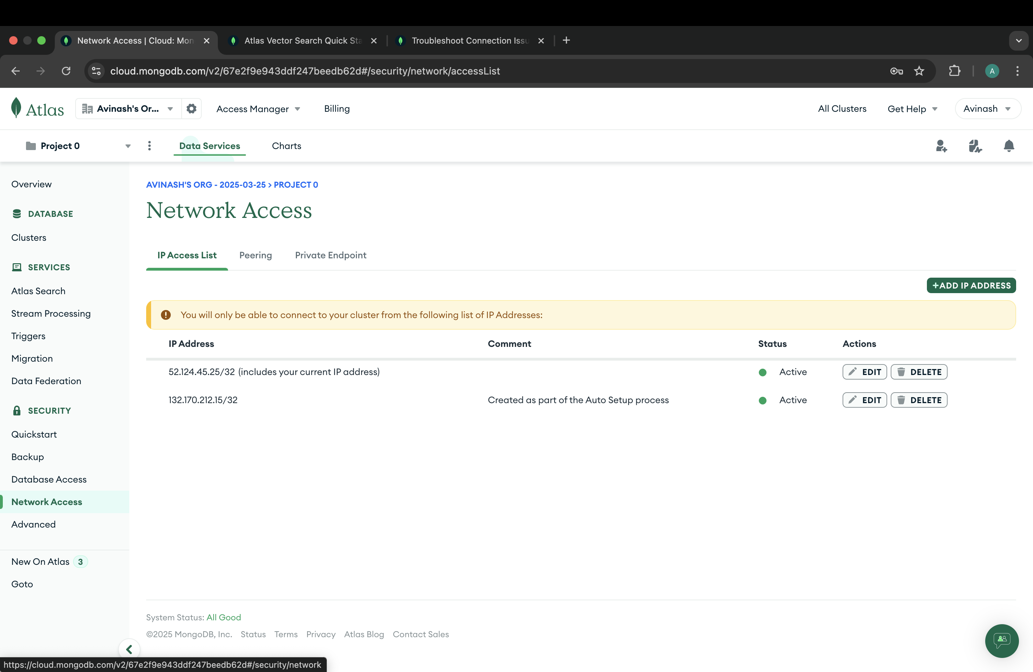
Task: Open project options three-dot menu
Action: pyautogui.click(x=149, y=146)
